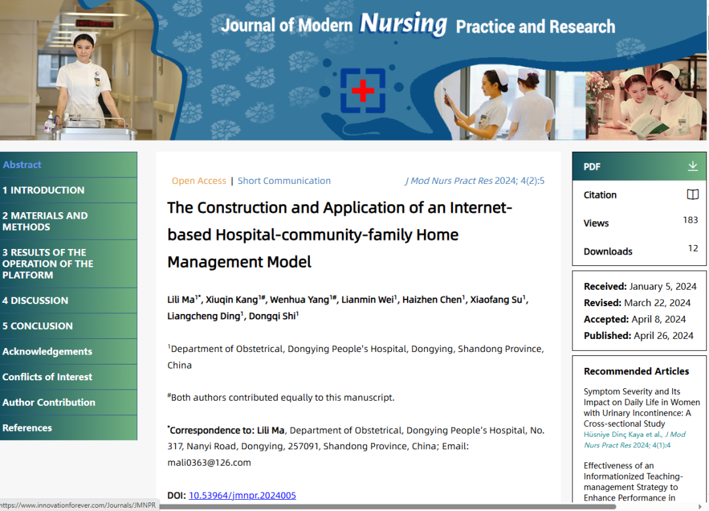Click author name Xiuqin Kang
This screenshot has height=511, width=709.
coord(232,300)
